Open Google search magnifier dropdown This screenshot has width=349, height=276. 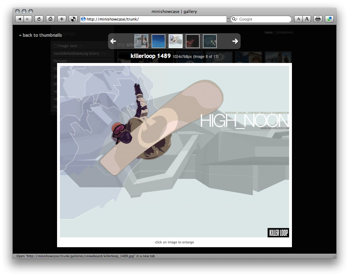(x=235, y=19)
